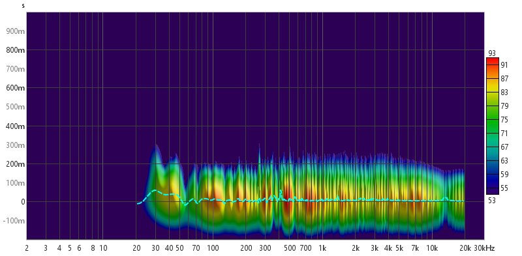Click the 75 label on color scale
522x256 pixels.
(x=504, y=120)
